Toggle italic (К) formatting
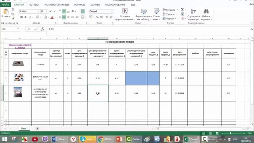The width and height of the screenshot is (254, 143). 25,17
